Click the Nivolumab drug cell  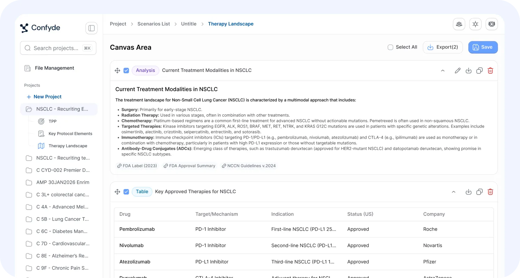pyautogui.click(x=132, y=246)
